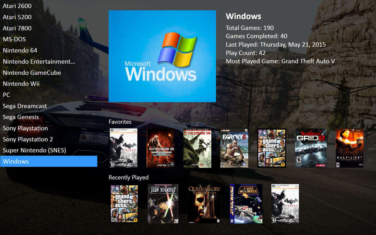Open the MS-DOS platform
Screen dimensions: 376x235
pos(49,39)
